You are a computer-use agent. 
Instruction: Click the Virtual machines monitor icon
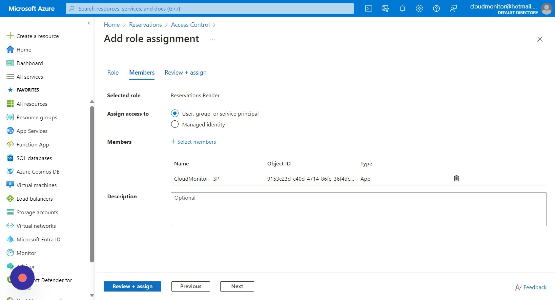[x=10, y=185]
